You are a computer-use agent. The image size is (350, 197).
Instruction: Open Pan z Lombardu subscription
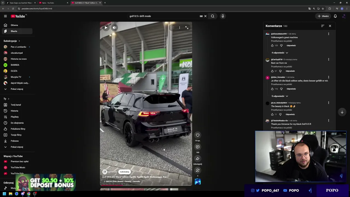click(x=17, y=47)
